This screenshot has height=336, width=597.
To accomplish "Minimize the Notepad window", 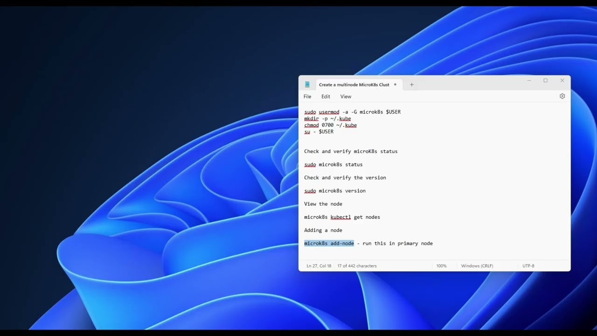I will 529,81.
